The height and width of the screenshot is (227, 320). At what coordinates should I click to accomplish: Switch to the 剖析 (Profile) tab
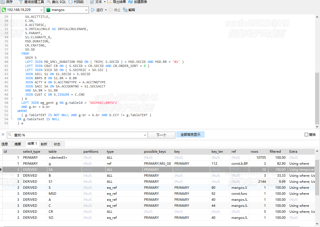tap(44, 144)
